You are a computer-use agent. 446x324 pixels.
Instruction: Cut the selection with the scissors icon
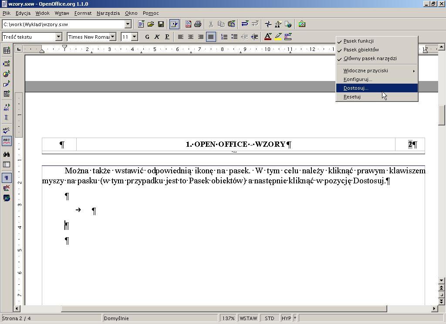[x=211, y=24]
